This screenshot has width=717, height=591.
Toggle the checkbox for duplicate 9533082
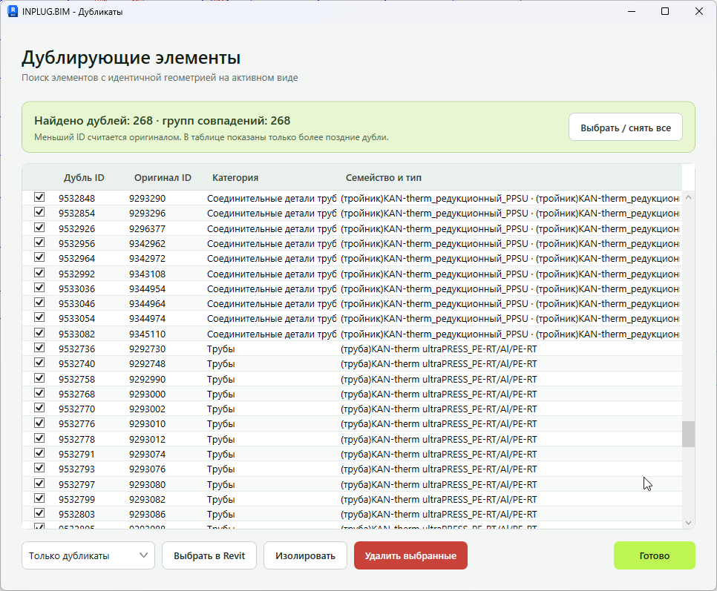pyautogui.click(x=39, y=332)
